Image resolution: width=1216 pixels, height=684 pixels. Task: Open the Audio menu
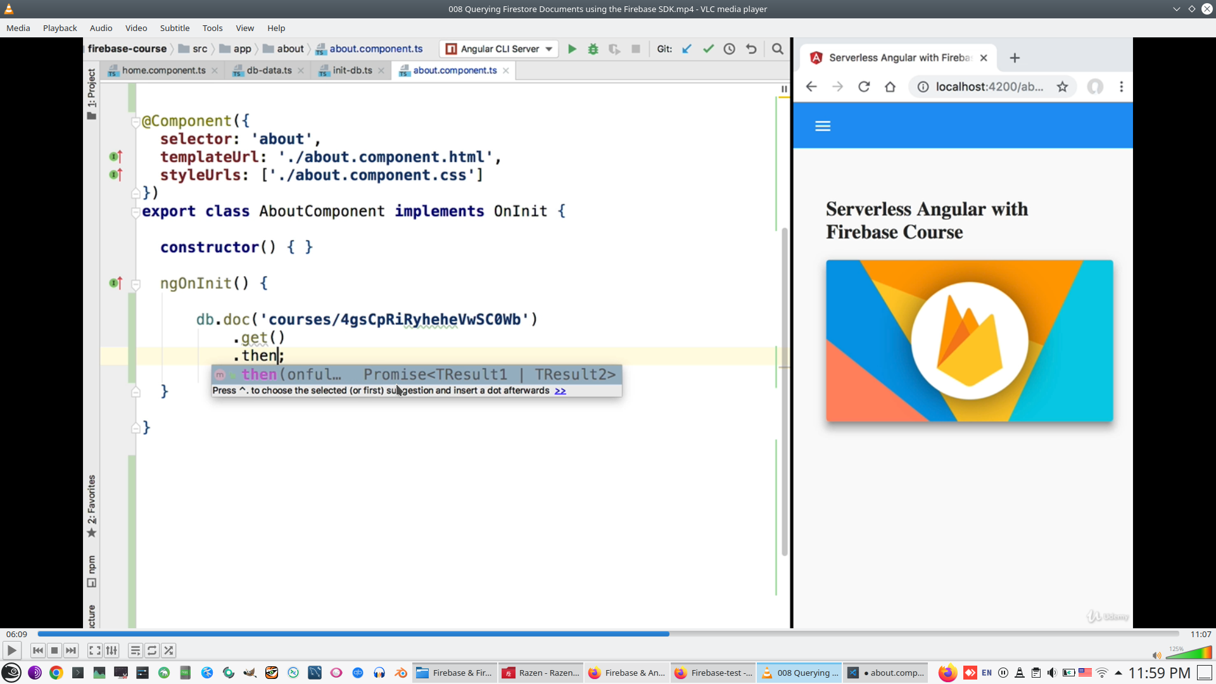(101, 28)
